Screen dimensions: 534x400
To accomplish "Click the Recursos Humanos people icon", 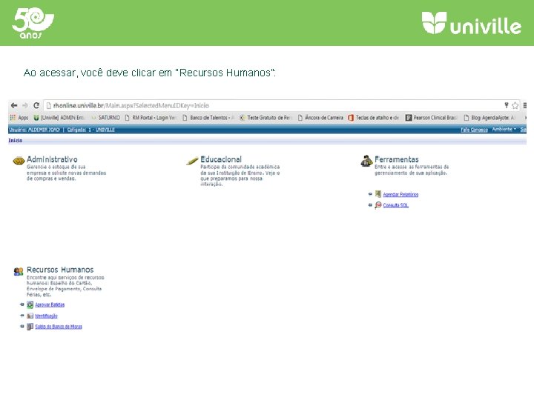I will (x=19, y=271).
